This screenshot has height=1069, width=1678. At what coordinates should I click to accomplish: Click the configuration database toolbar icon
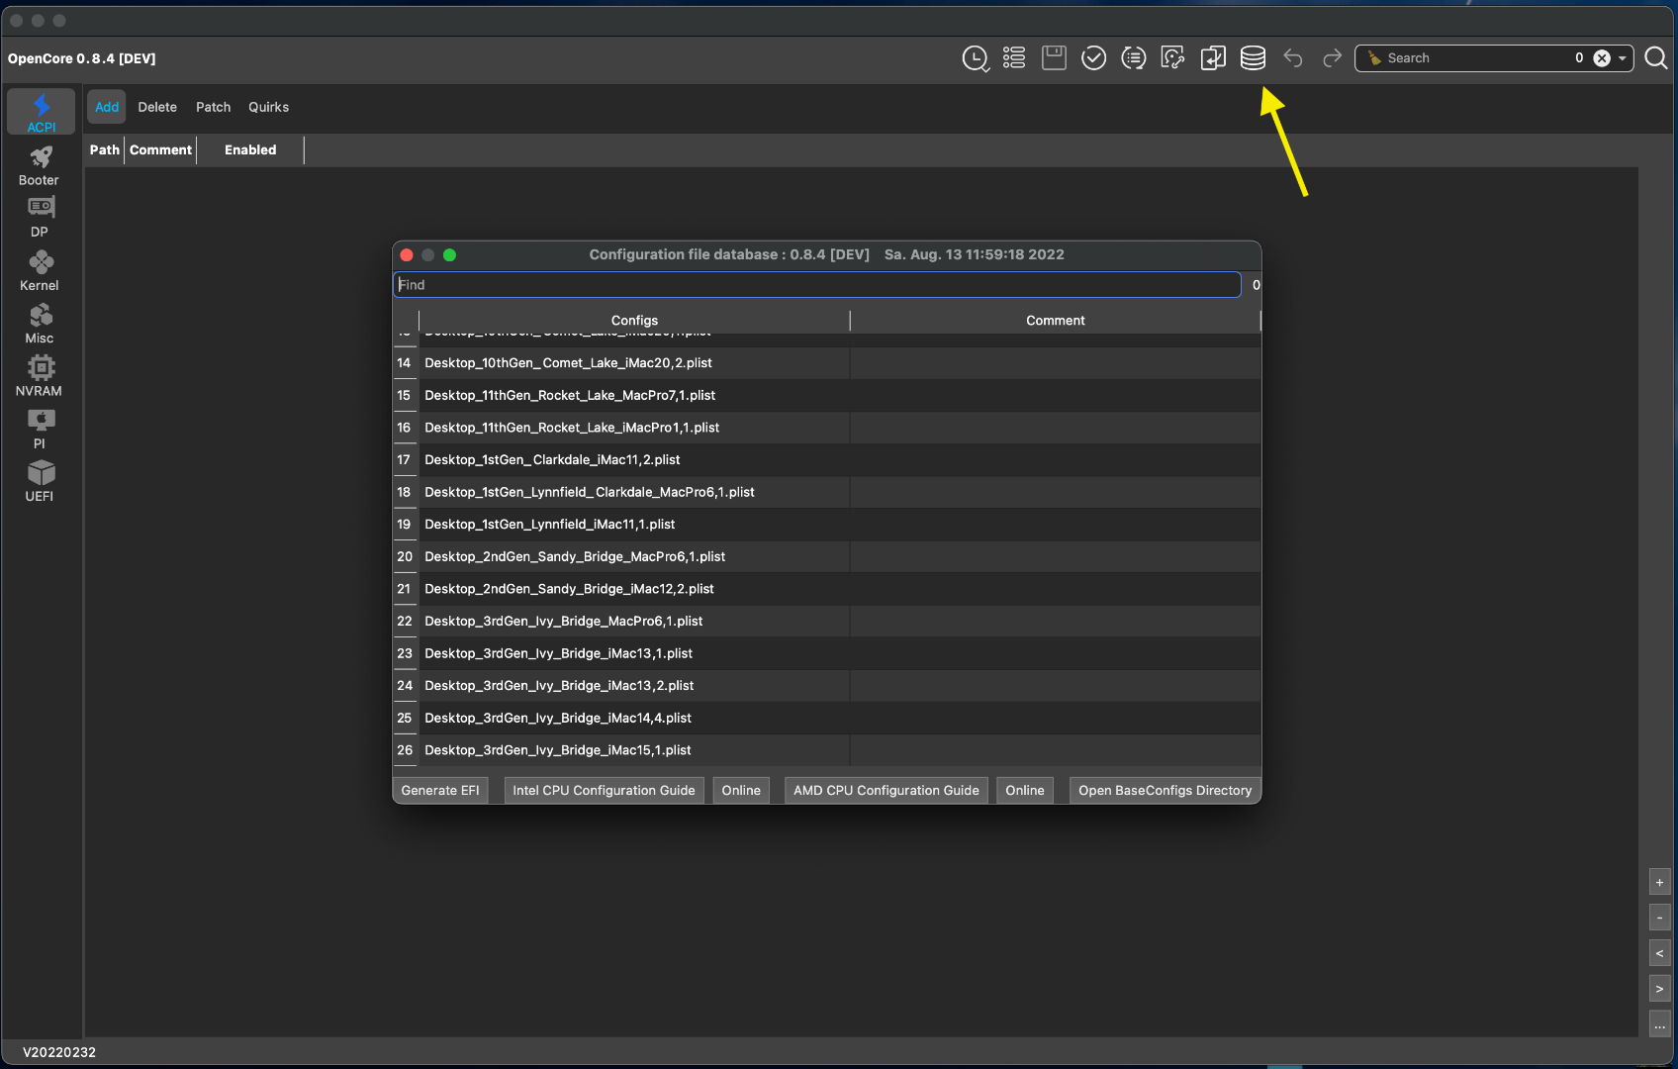(x=1253, y=58)
